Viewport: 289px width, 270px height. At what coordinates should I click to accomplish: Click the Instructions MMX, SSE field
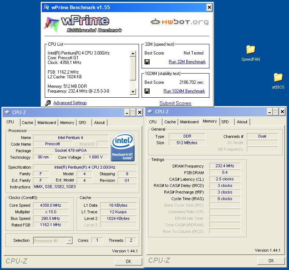[x=85, y=187]
